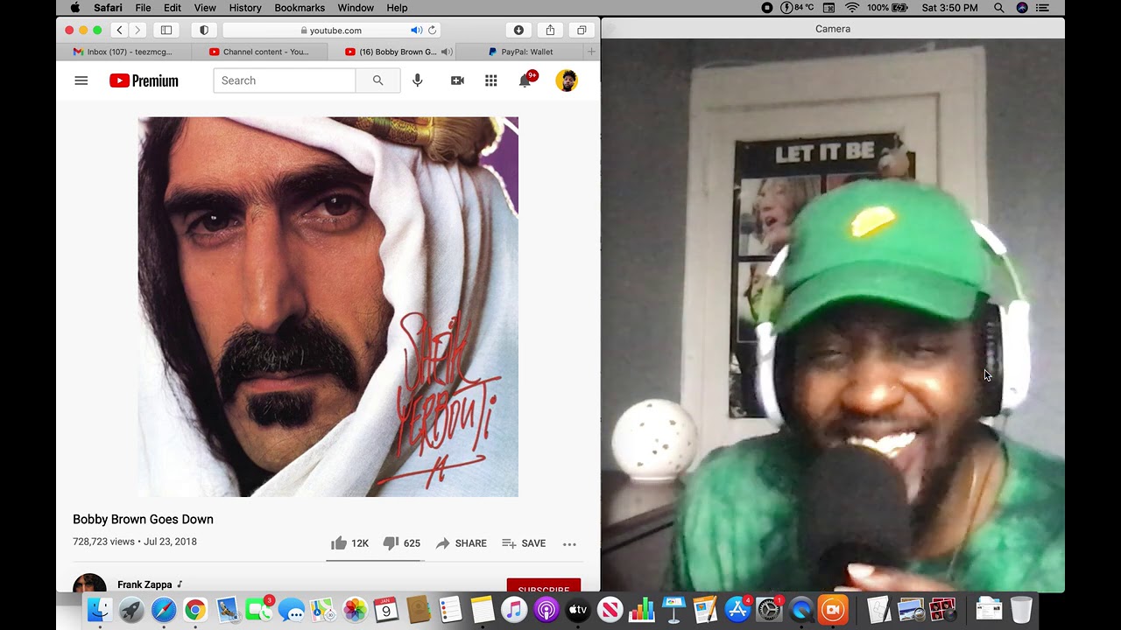This screenshot has height=630, width=1121.
Task: Activate Siri from menu bar
Action: click(x=1022, y=8)
